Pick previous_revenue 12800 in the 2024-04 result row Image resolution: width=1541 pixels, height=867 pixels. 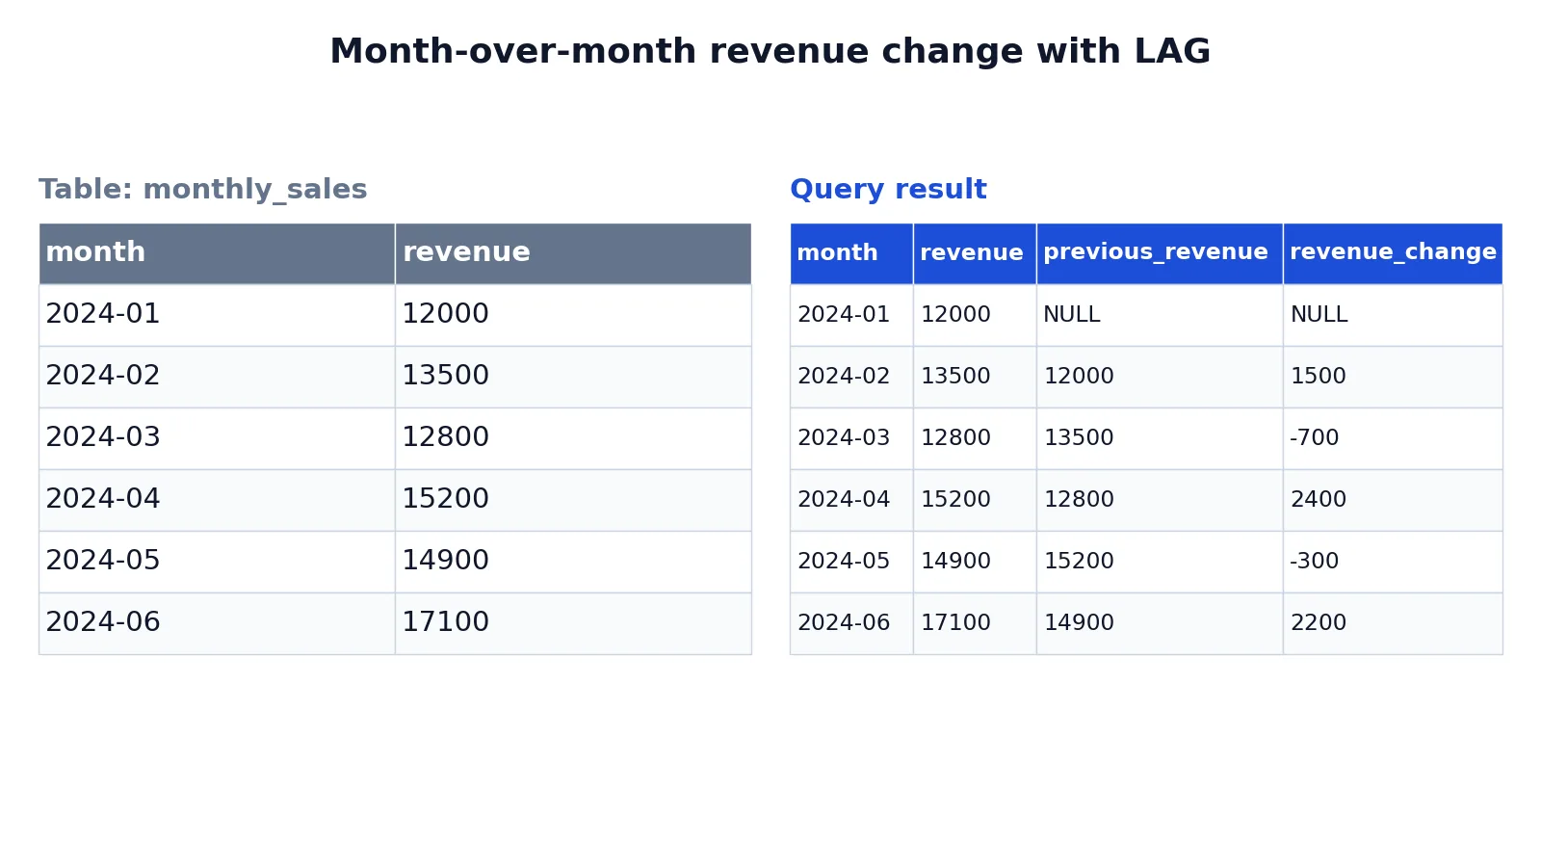pyautogui.click(x=1160, y=500)
